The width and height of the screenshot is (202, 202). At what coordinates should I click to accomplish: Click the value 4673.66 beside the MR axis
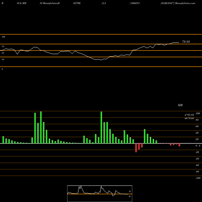[x=189, y=118]
